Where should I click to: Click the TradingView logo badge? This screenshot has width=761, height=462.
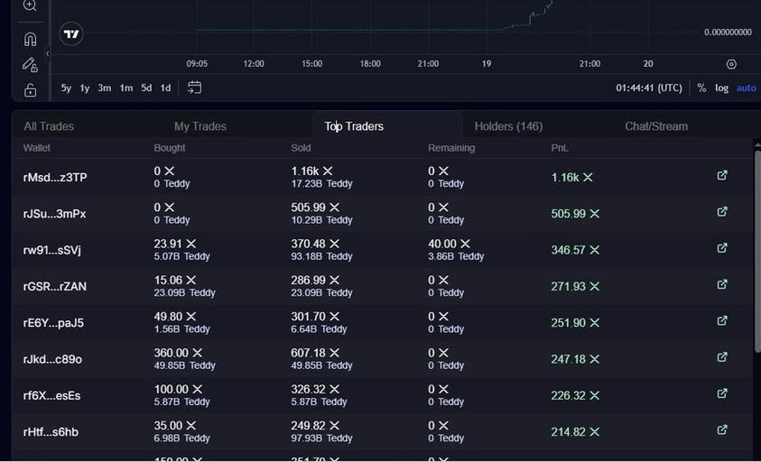[71, 34]
